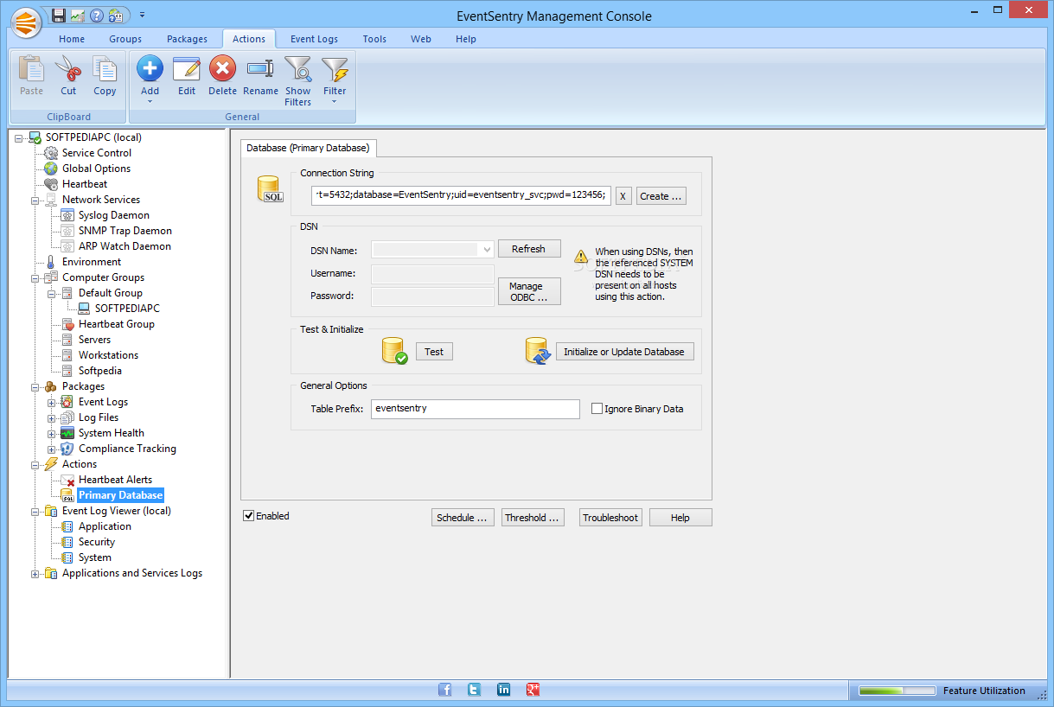Expand the Log Files package node

[52, 417]
